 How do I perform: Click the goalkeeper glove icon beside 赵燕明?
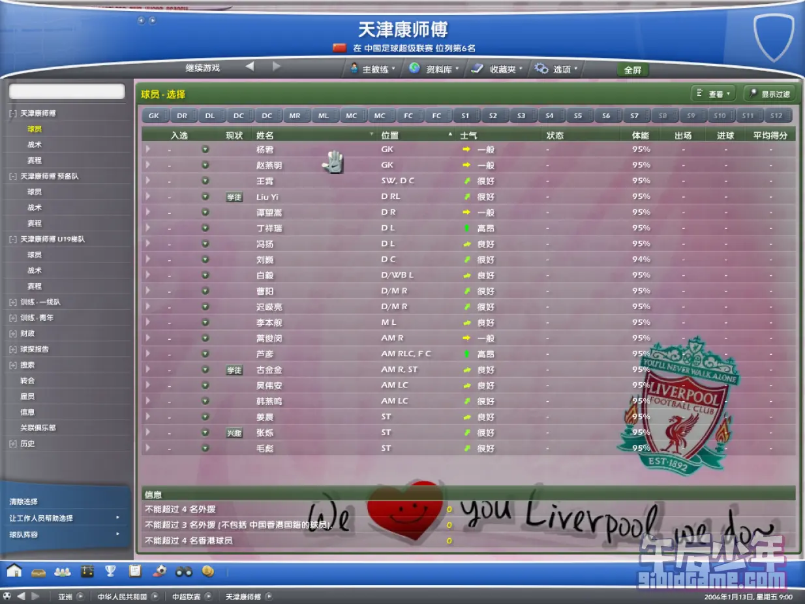(333, 162)
